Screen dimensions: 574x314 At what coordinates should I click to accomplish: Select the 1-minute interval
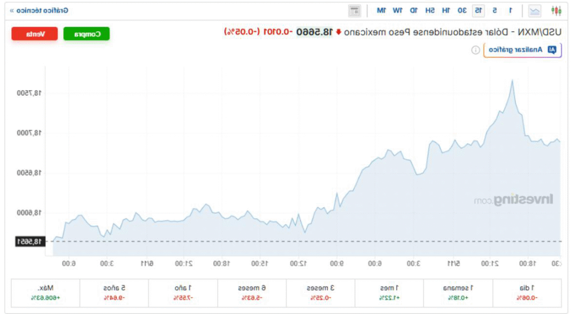(511, 11)
